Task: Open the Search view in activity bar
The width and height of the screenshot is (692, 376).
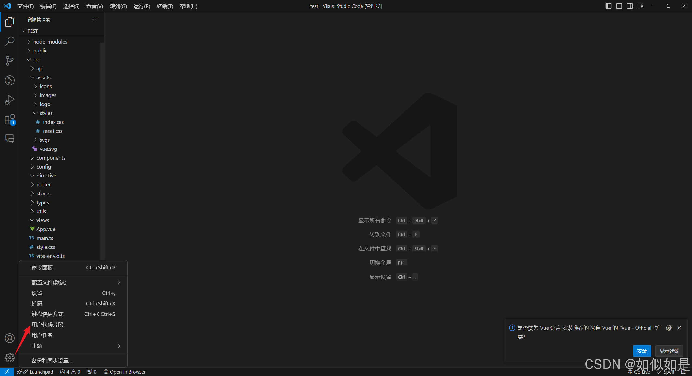Action: [x=10, y=41]
